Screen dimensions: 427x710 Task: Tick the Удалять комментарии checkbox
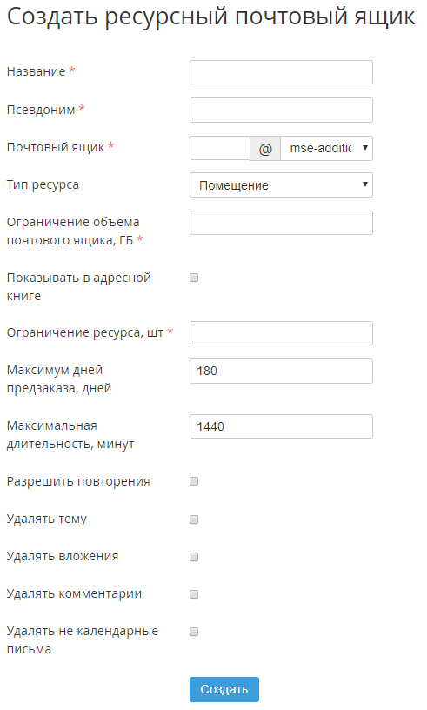194,594
